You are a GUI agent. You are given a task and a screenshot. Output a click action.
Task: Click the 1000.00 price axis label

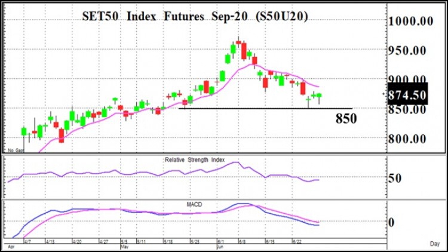point(410,21)
